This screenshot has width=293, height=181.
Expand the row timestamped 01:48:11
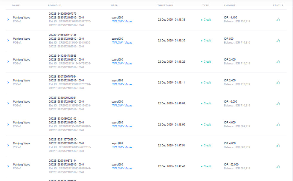pos(8,82)
